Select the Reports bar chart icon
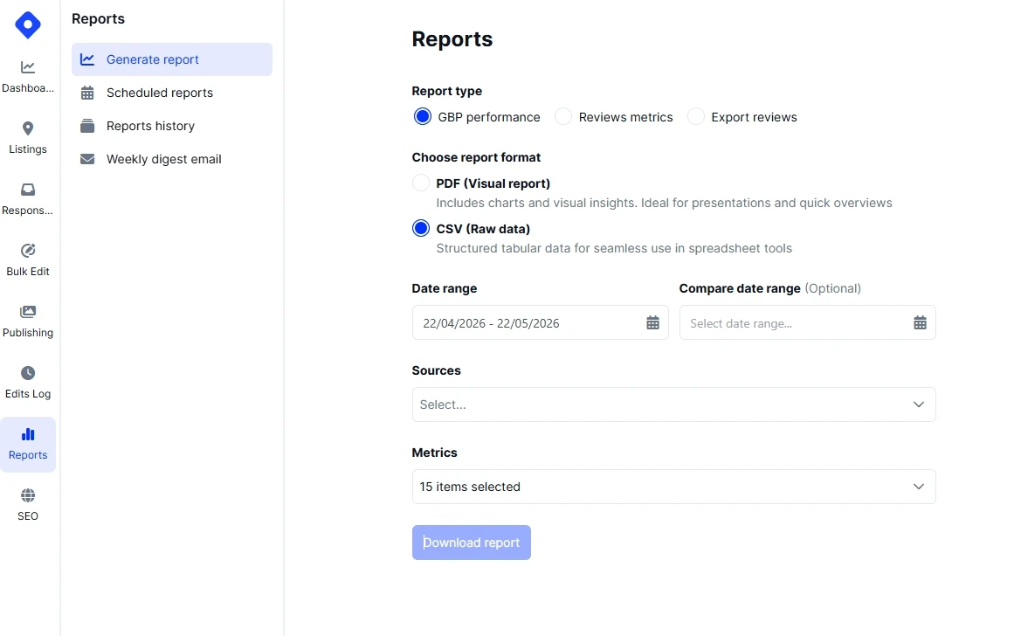 click(x=28, y=434)
